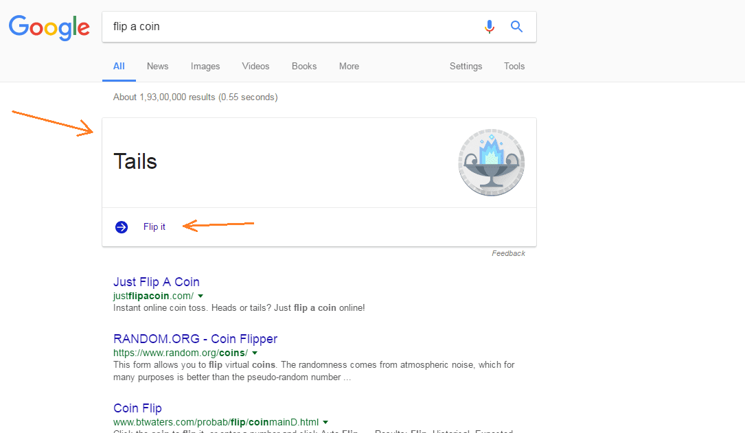Click the https://www.random.org/coins/ URL
This screenshot has width=745, height=433.
coord(181,353)
